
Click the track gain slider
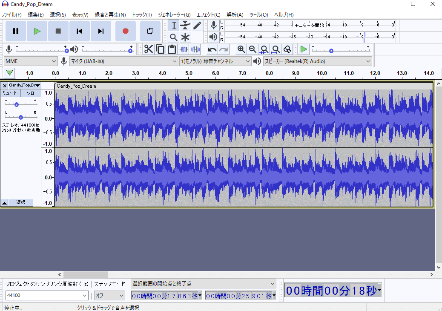pos(21,104)
